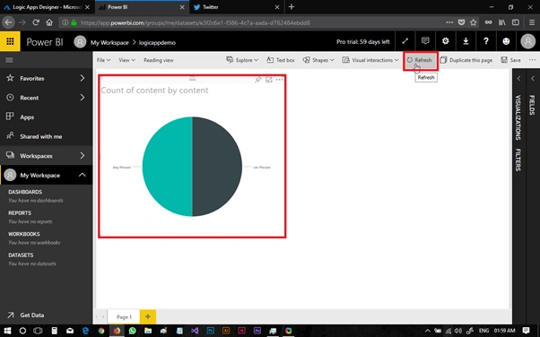Image resolution: width=540 pixels, height=337 pixels.
Task: Click the browser back button
Action: (8, 22)
